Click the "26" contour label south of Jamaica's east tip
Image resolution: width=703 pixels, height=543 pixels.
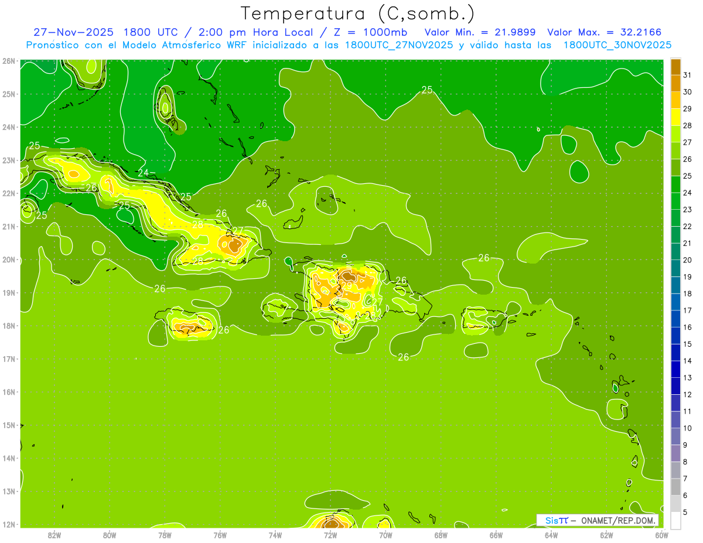[x=223, y=330]
